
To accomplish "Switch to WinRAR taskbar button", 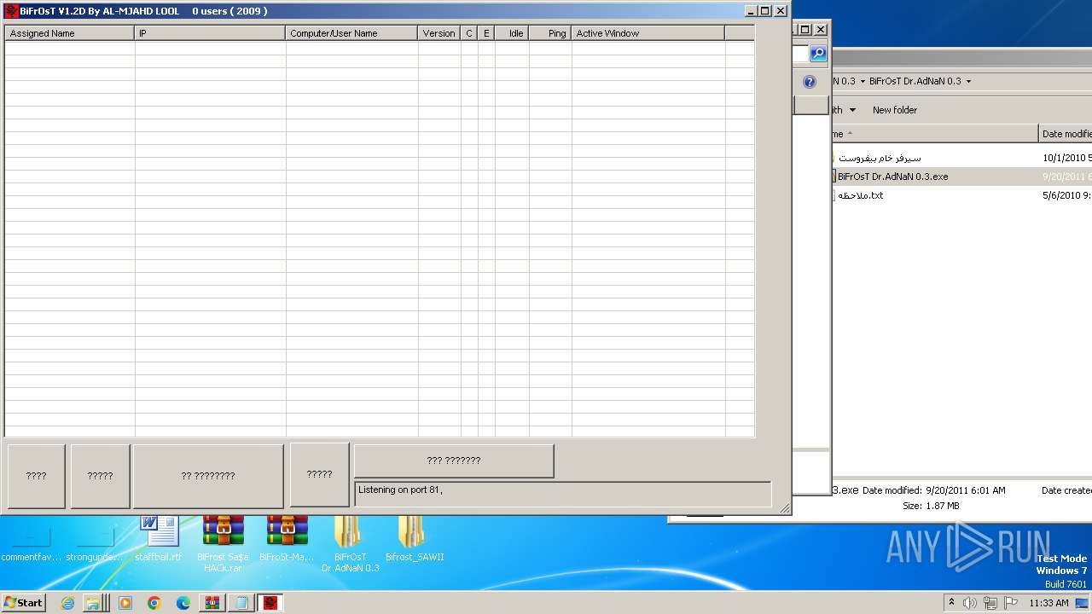I will pyautogui.click(x=212, y=603).
